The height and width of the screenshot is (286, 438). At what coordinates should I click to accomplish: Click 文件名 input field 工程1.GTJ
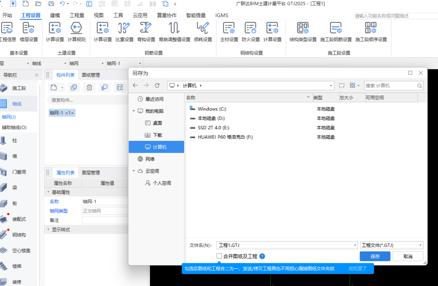[285, 245]
